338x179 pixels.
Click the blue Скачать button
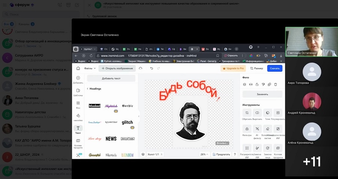point(275,68)
